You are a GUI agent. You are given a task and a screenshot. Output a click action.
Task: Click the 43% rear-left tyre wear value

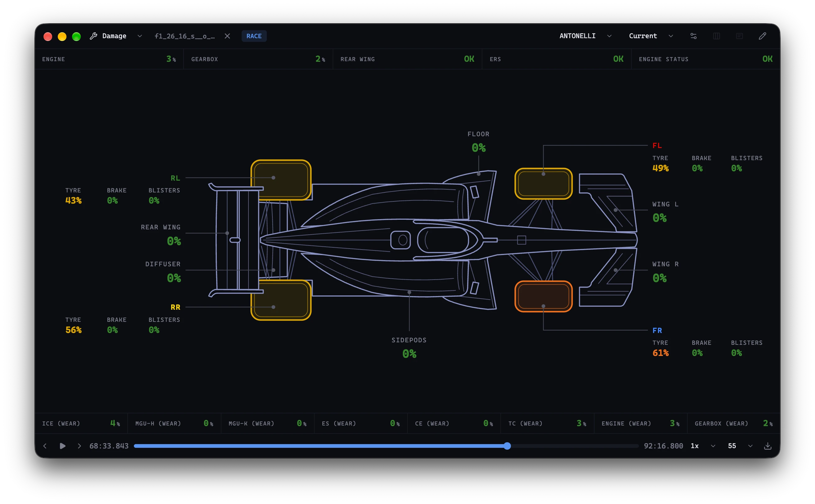[x=73, y=200]
